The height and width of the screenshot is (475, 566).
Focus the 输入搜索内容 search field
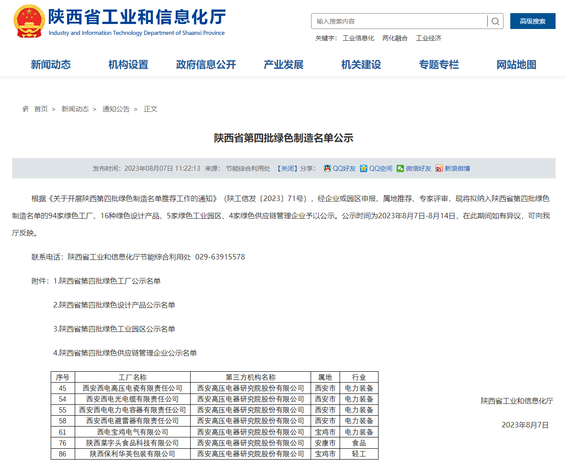pyautogui.click(x=398, y=21)
